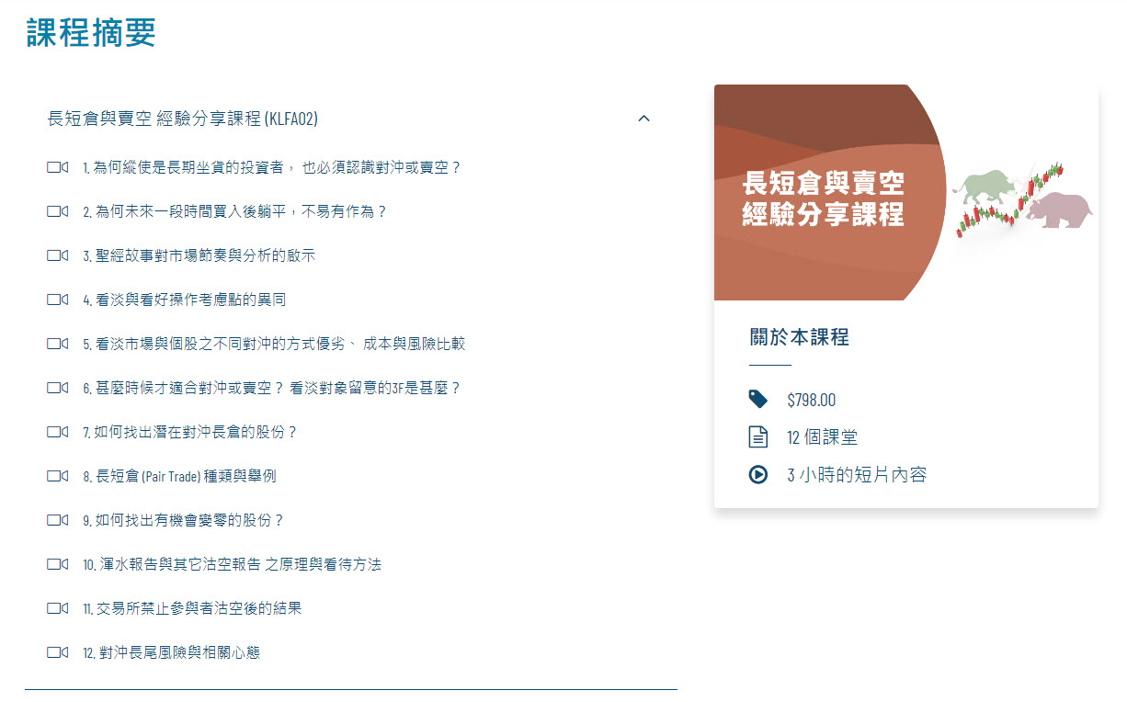Open lesson 12 對沖長尾風險與相關心態
The image size is (1127, 702).
[172, 652]
